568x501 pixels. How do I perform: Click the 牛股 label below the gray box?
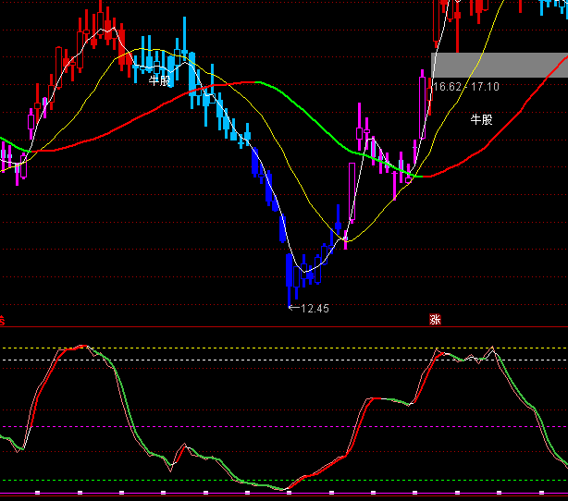click(x=481, y=119)
